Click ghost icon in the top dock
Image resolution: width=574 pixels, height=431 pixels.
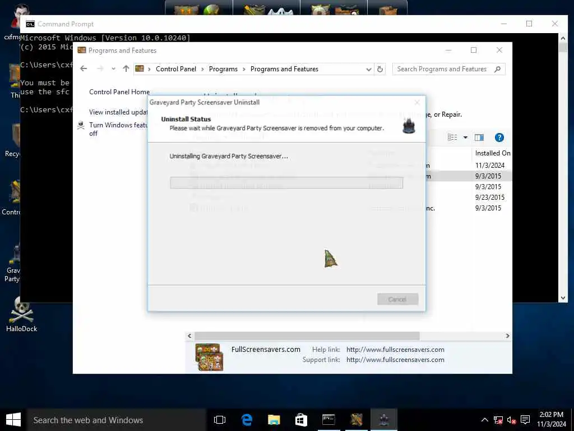click(280, 10)
